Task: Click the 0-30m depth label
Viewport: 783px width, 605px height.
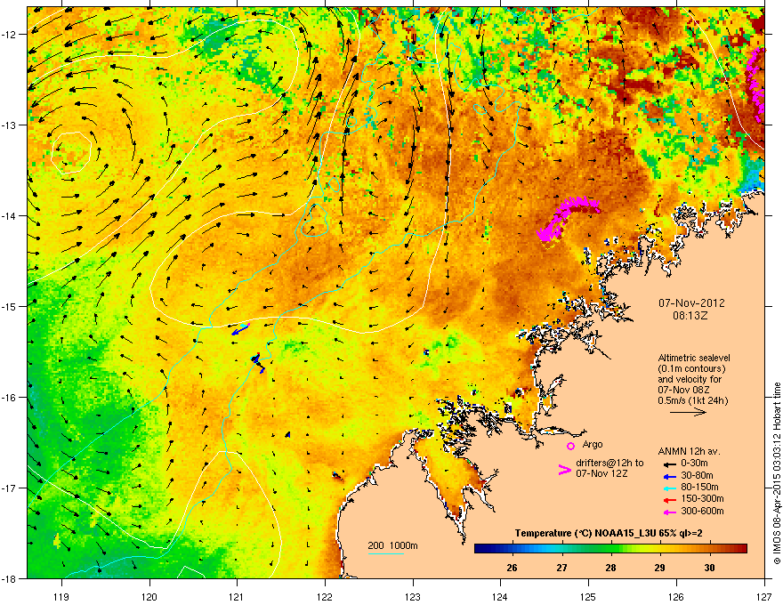Action: click(695, 464)
